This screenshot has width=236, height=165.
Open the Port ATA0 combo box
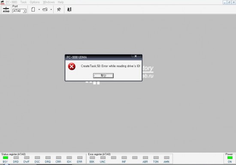(19, 11)
